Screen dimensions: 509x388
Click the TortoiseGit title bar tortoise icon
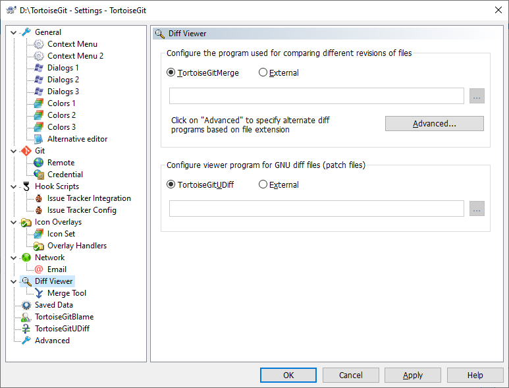(x=11, y=10)
